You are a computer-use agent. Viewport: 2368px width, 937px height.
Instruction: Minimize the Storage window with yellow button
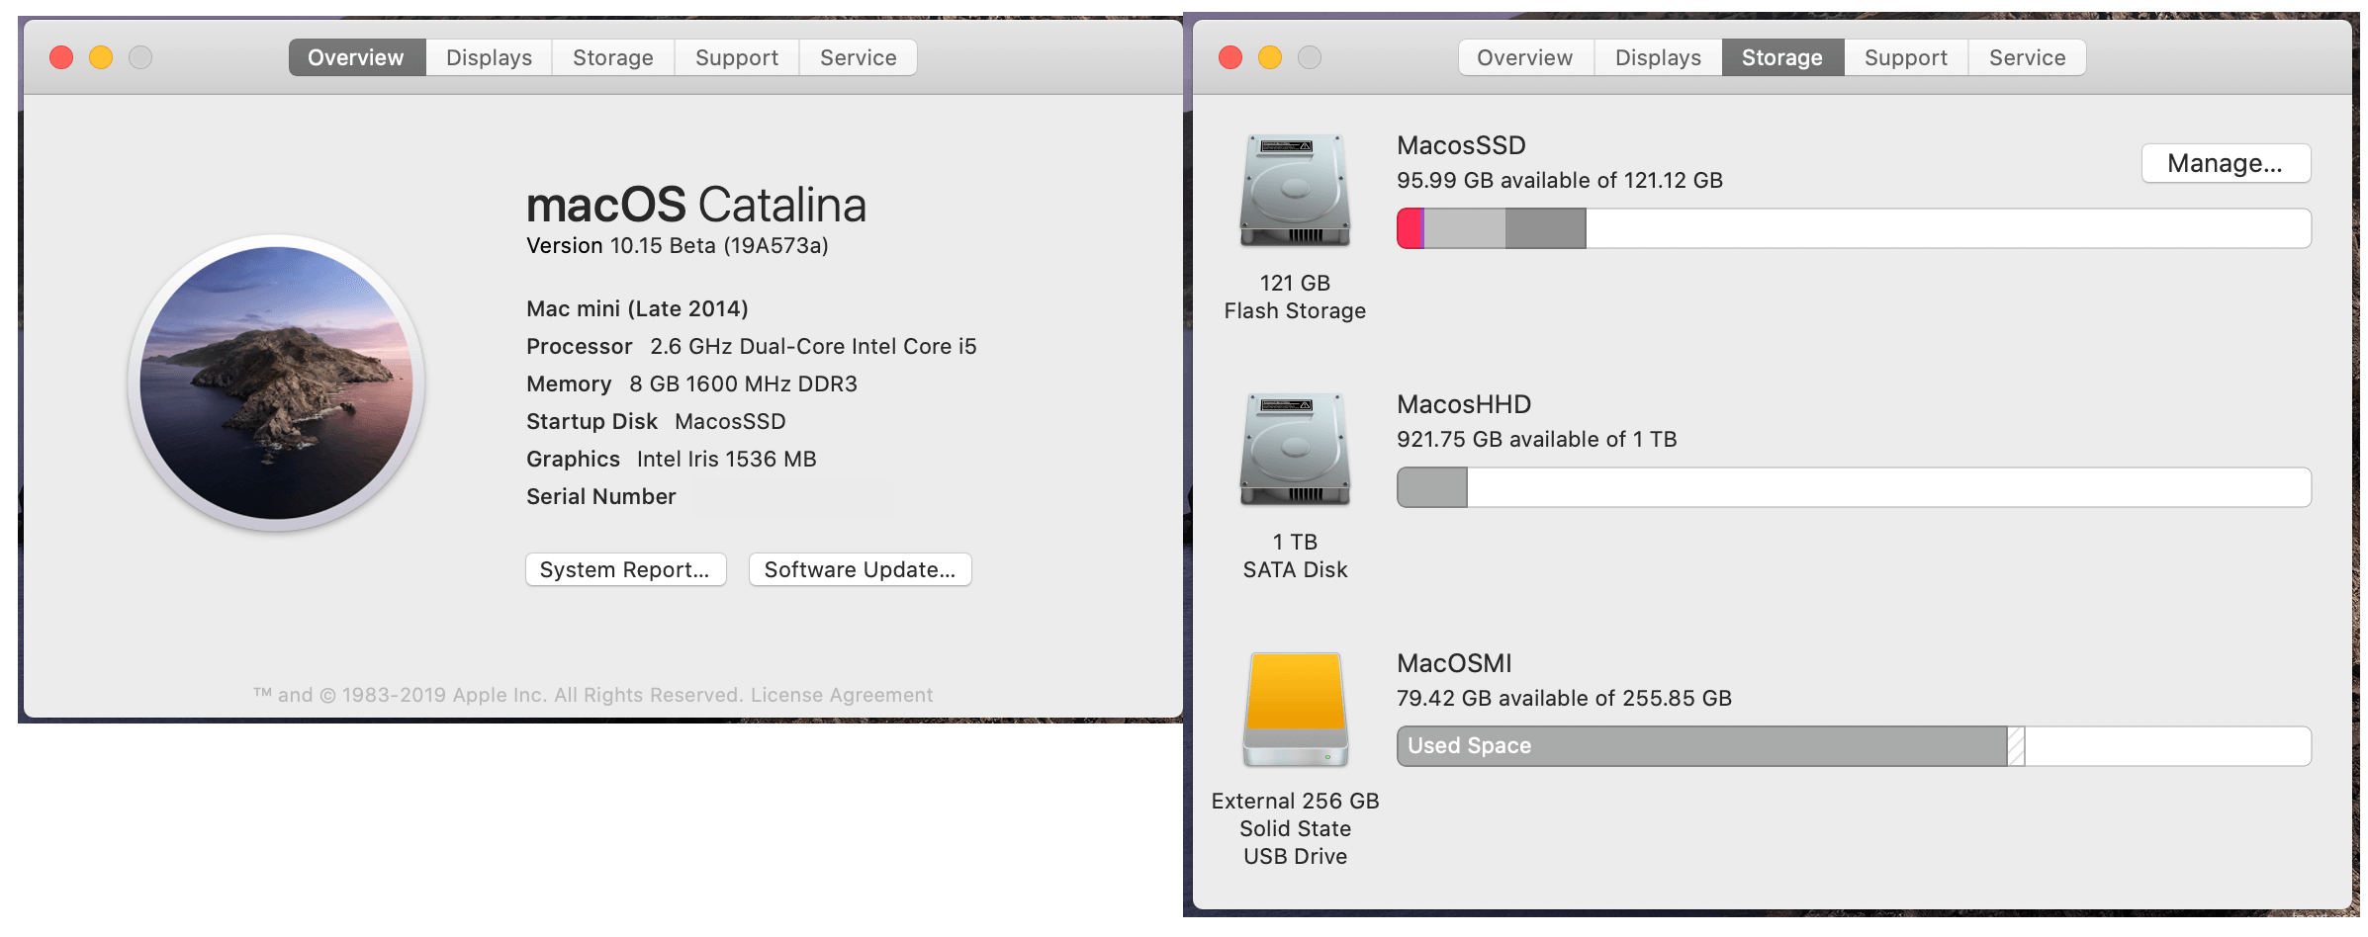[1270, 57]
